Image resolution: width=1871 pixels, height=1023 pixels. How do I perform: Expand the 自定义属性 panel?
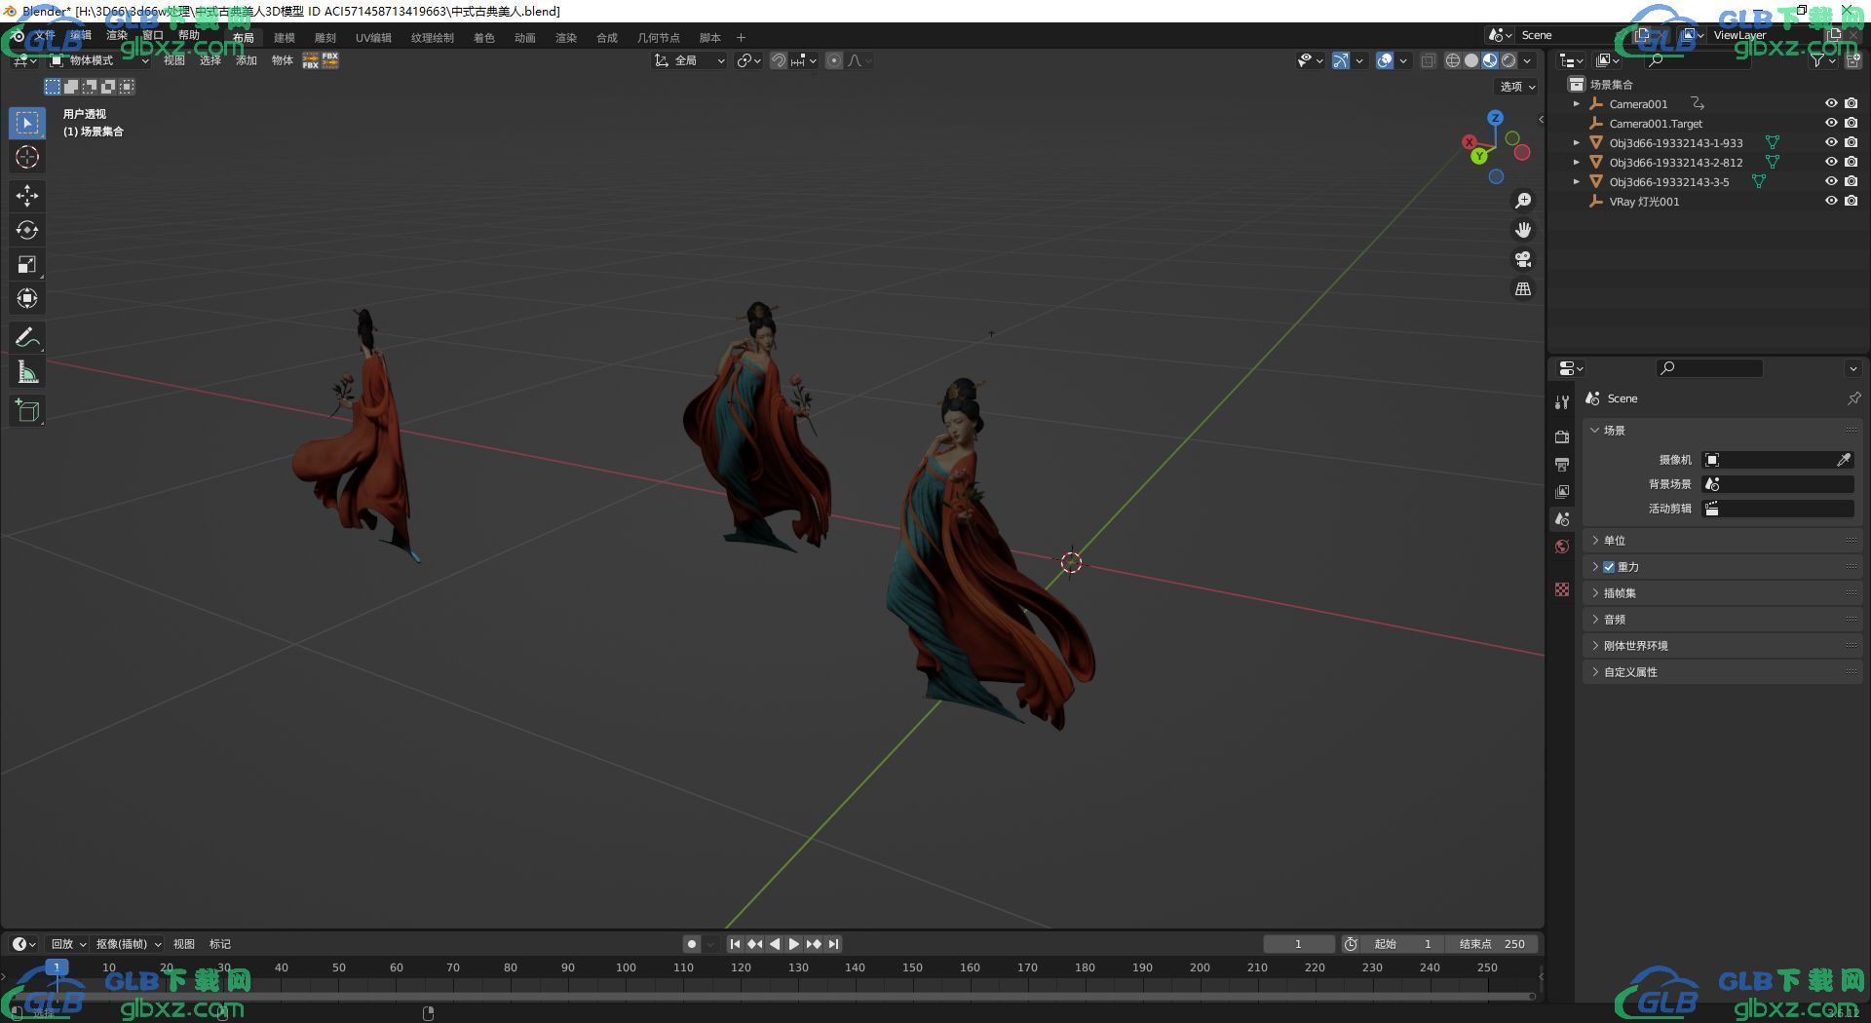click(1723, 672)
